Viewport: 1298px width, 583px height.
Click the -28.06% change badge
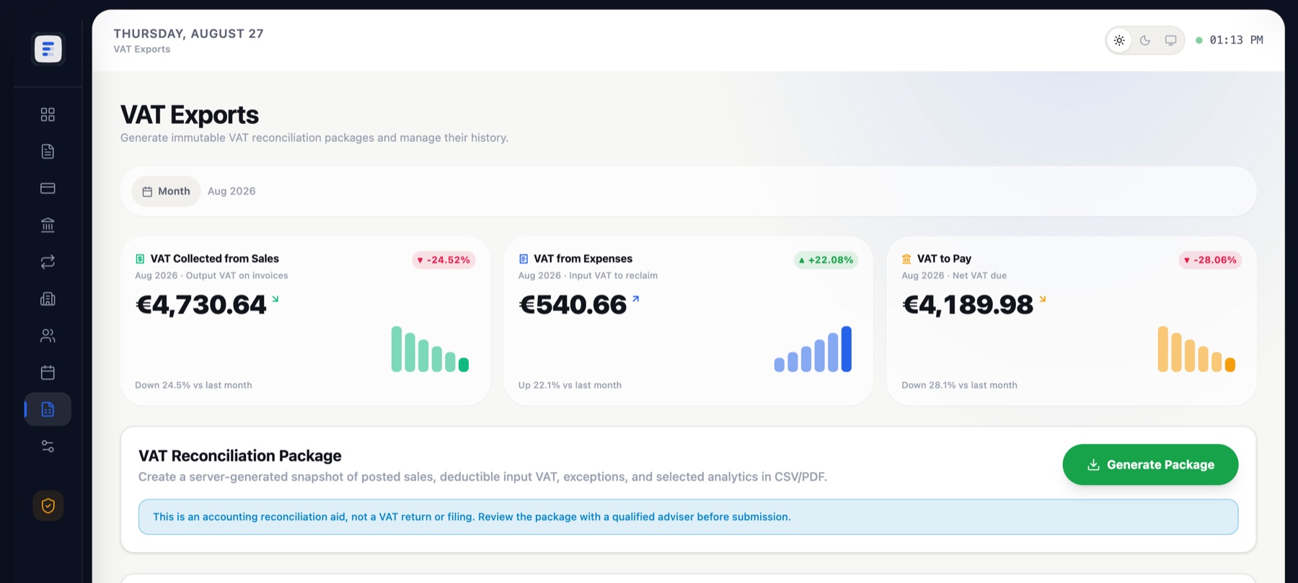(1210, 260)
